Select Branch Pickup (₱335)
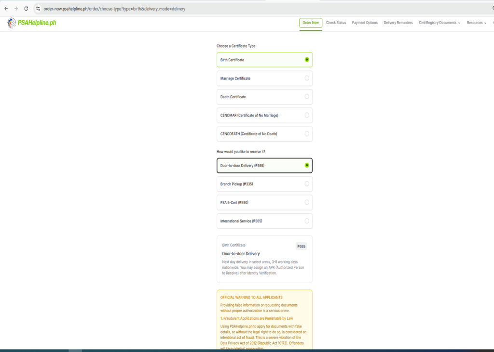Screen dimensions: 494x352 (264, 184)
